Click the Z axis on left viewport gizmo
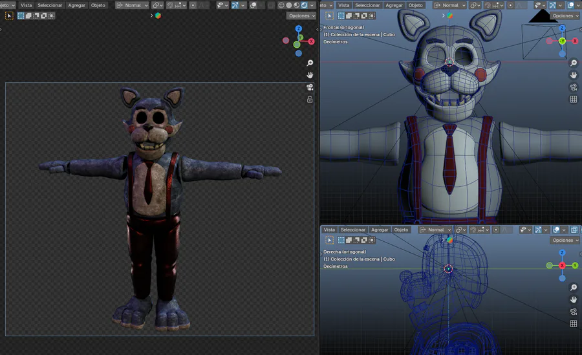 point(298,28)
